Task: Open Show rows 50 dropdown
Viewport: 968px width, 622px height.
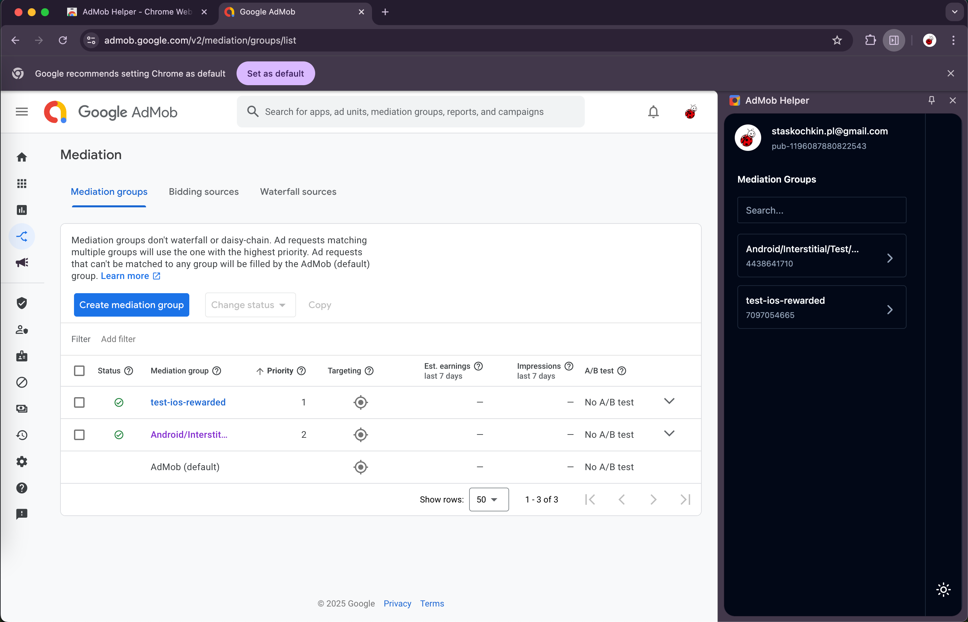Action: [489, 500]
